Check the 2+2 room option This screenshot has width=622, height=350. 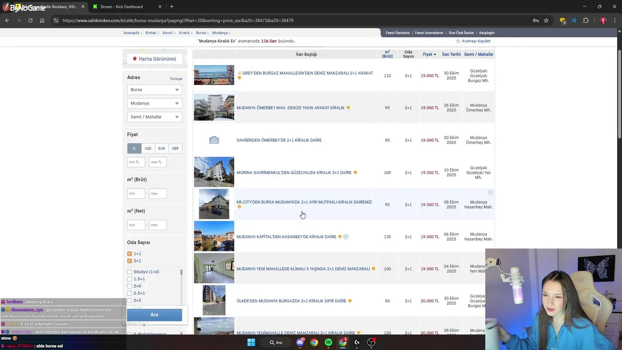coord(130,300)
